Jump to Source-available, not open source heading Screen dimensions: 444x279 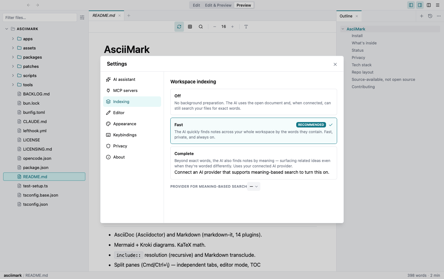pyautogui.click(x=383, y=80)
